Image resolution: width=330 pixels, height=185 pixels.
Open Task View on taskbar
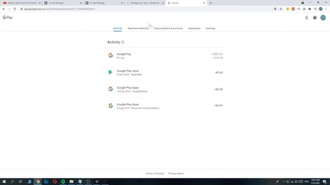click(21, 181)
